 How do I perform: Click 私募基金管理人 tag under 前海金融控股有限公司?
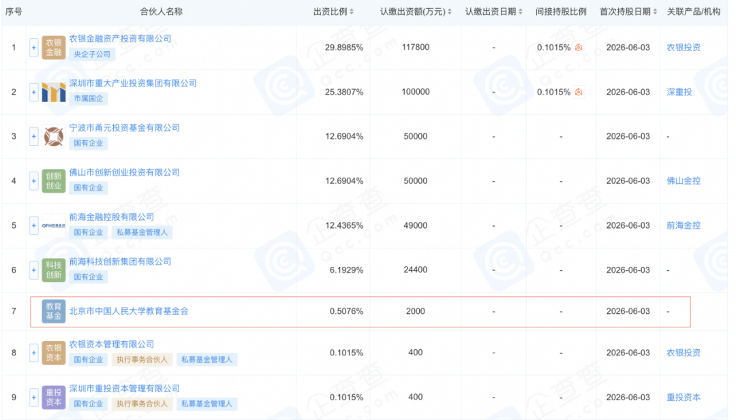tap(142, 233)
